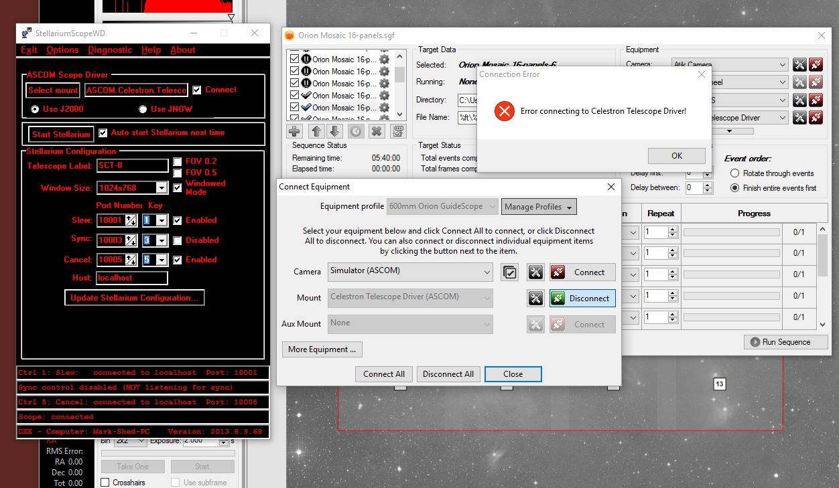The width and height of the screenshot is (839, 488).
Task: Click the Select mount button
Action: pyautogui.click(x=54, y=90)
